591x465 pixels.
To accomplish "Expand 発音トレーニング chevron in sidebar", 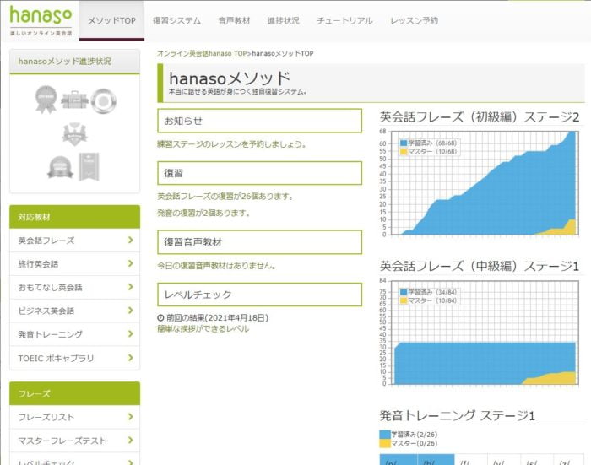I will click(x=130, y=334).
